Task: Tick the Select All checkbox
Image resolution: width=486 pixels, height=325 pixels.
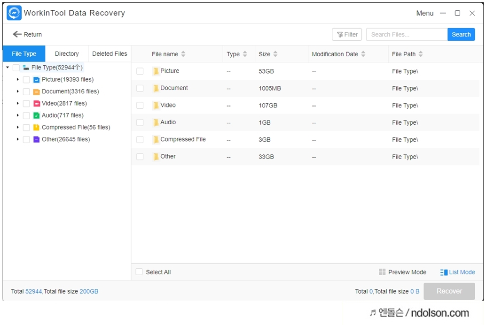Action: tap(139, 272)
